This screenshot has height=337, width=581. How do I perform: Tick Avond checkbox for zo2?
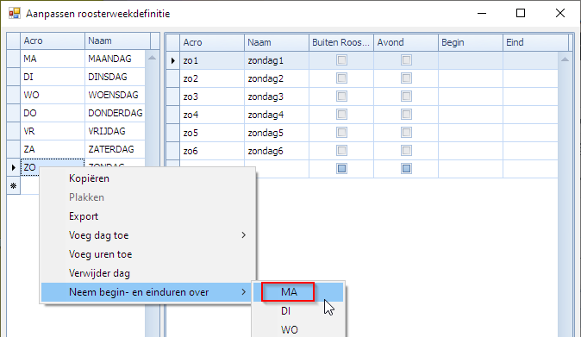tap(406, 78)
